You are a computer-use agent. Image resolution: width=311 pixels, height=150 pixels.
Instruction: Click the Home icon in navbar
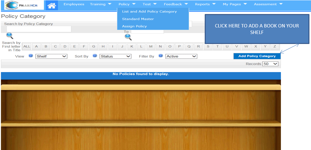coord(52,5)
